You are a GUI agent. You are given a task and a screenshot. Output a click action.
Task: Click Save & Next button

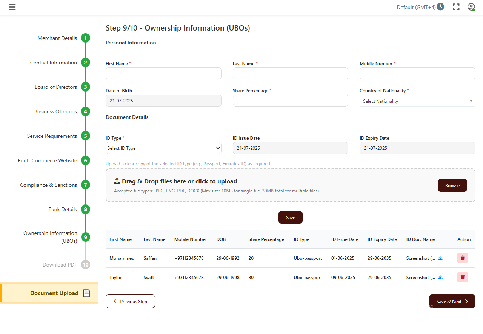tap(452, 301)
